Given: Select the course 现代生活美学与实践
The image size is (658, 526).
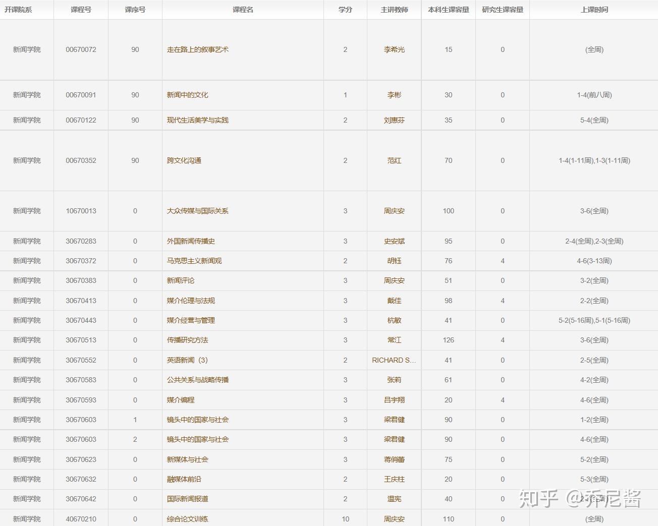Looking at the screenshot, I should 196,120.
